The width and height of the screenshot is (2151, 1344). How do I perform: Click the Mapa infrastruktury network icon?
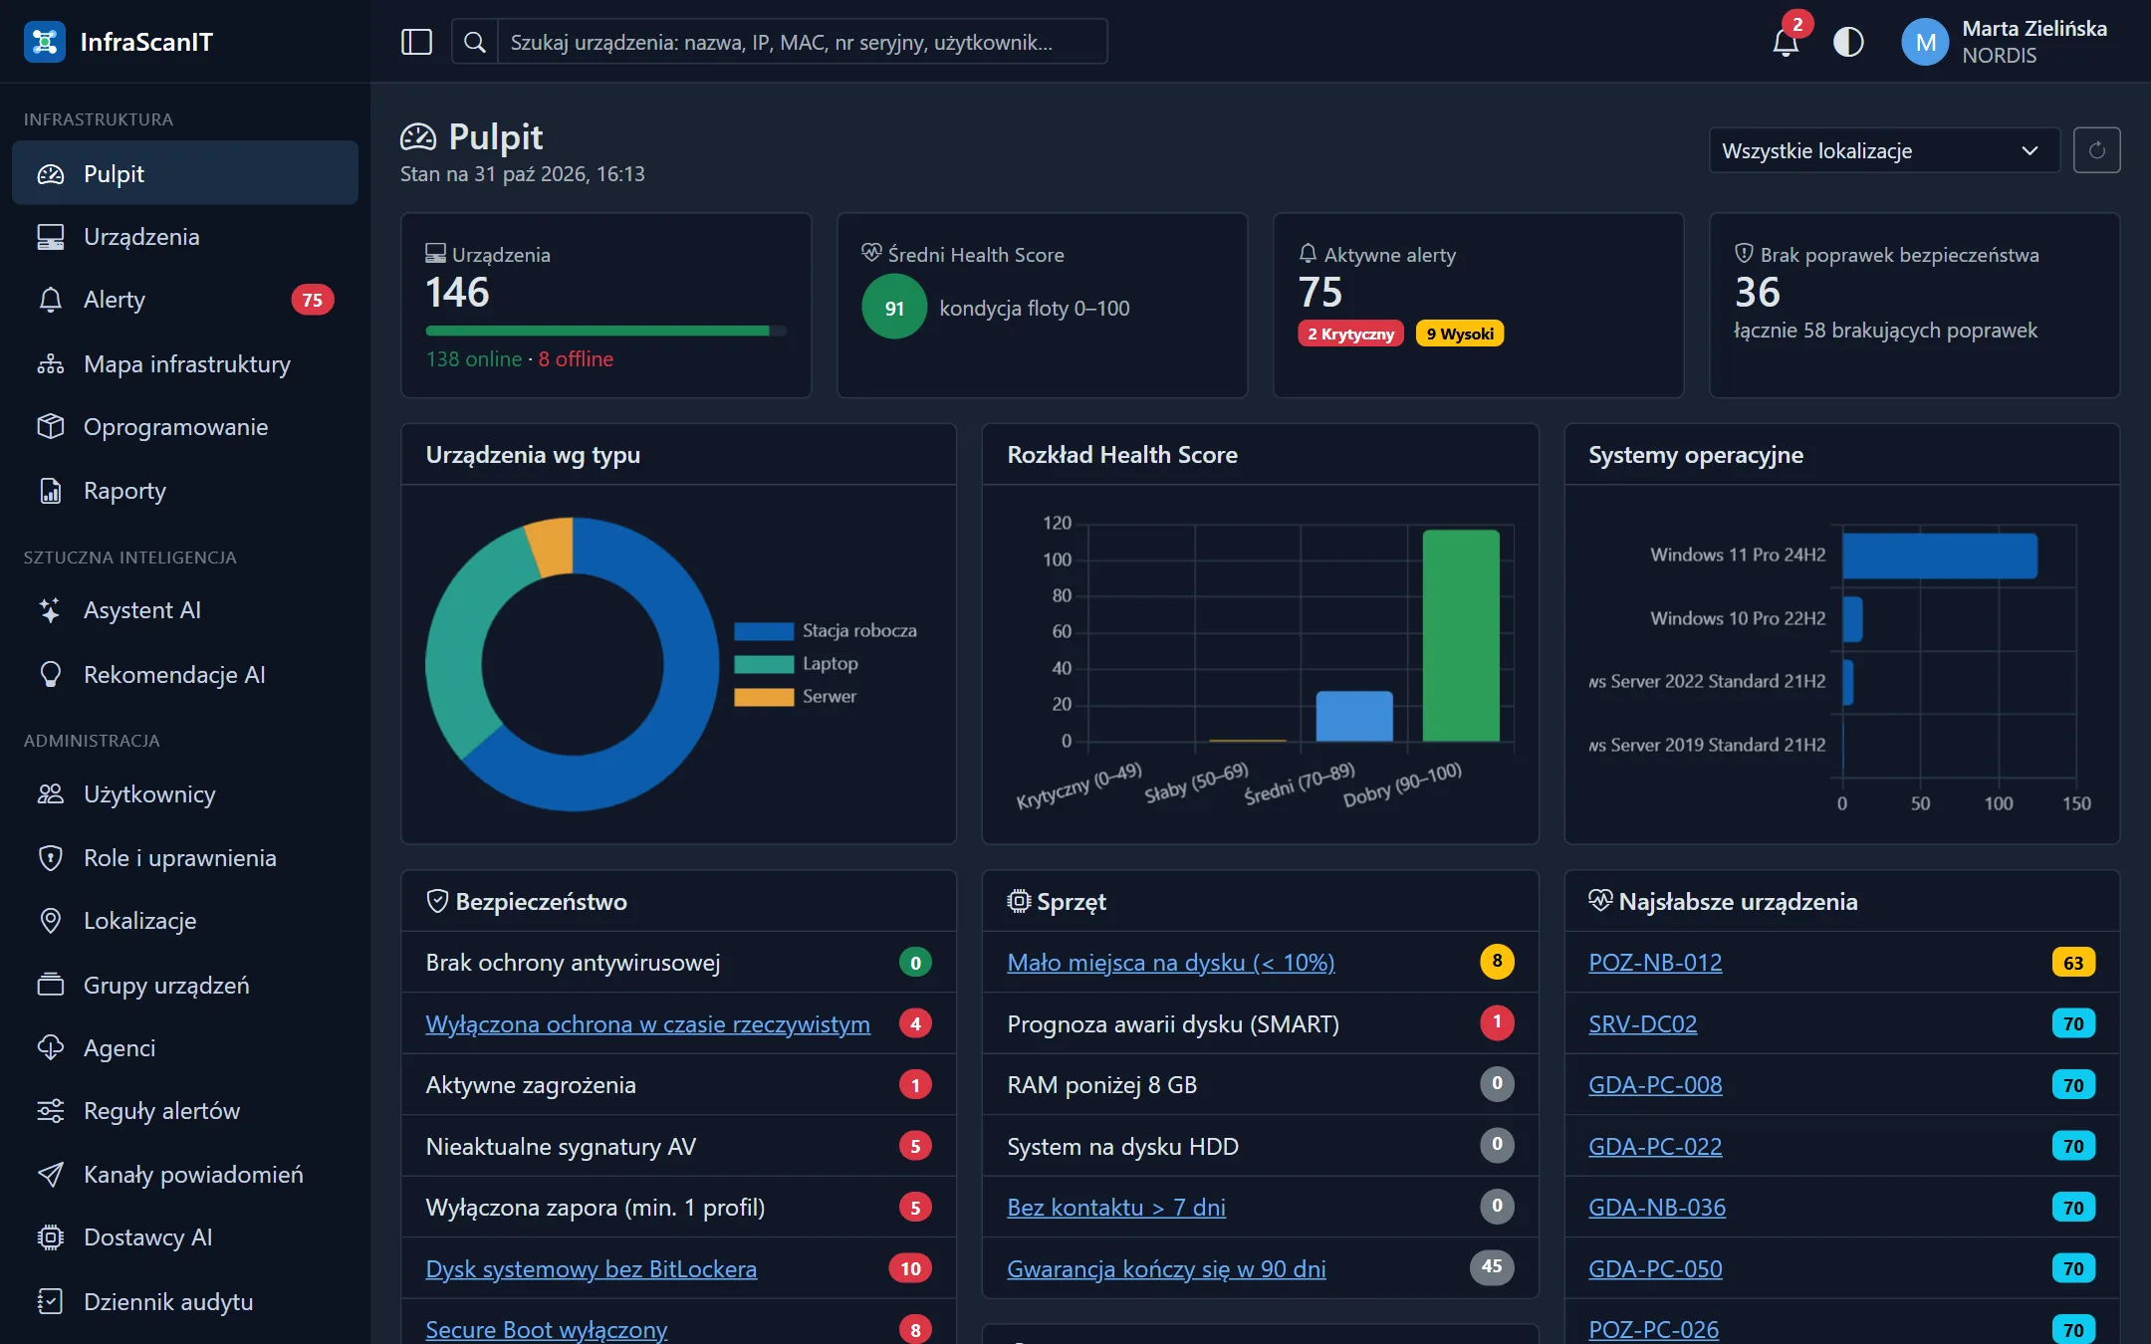[x=51, y=364]
